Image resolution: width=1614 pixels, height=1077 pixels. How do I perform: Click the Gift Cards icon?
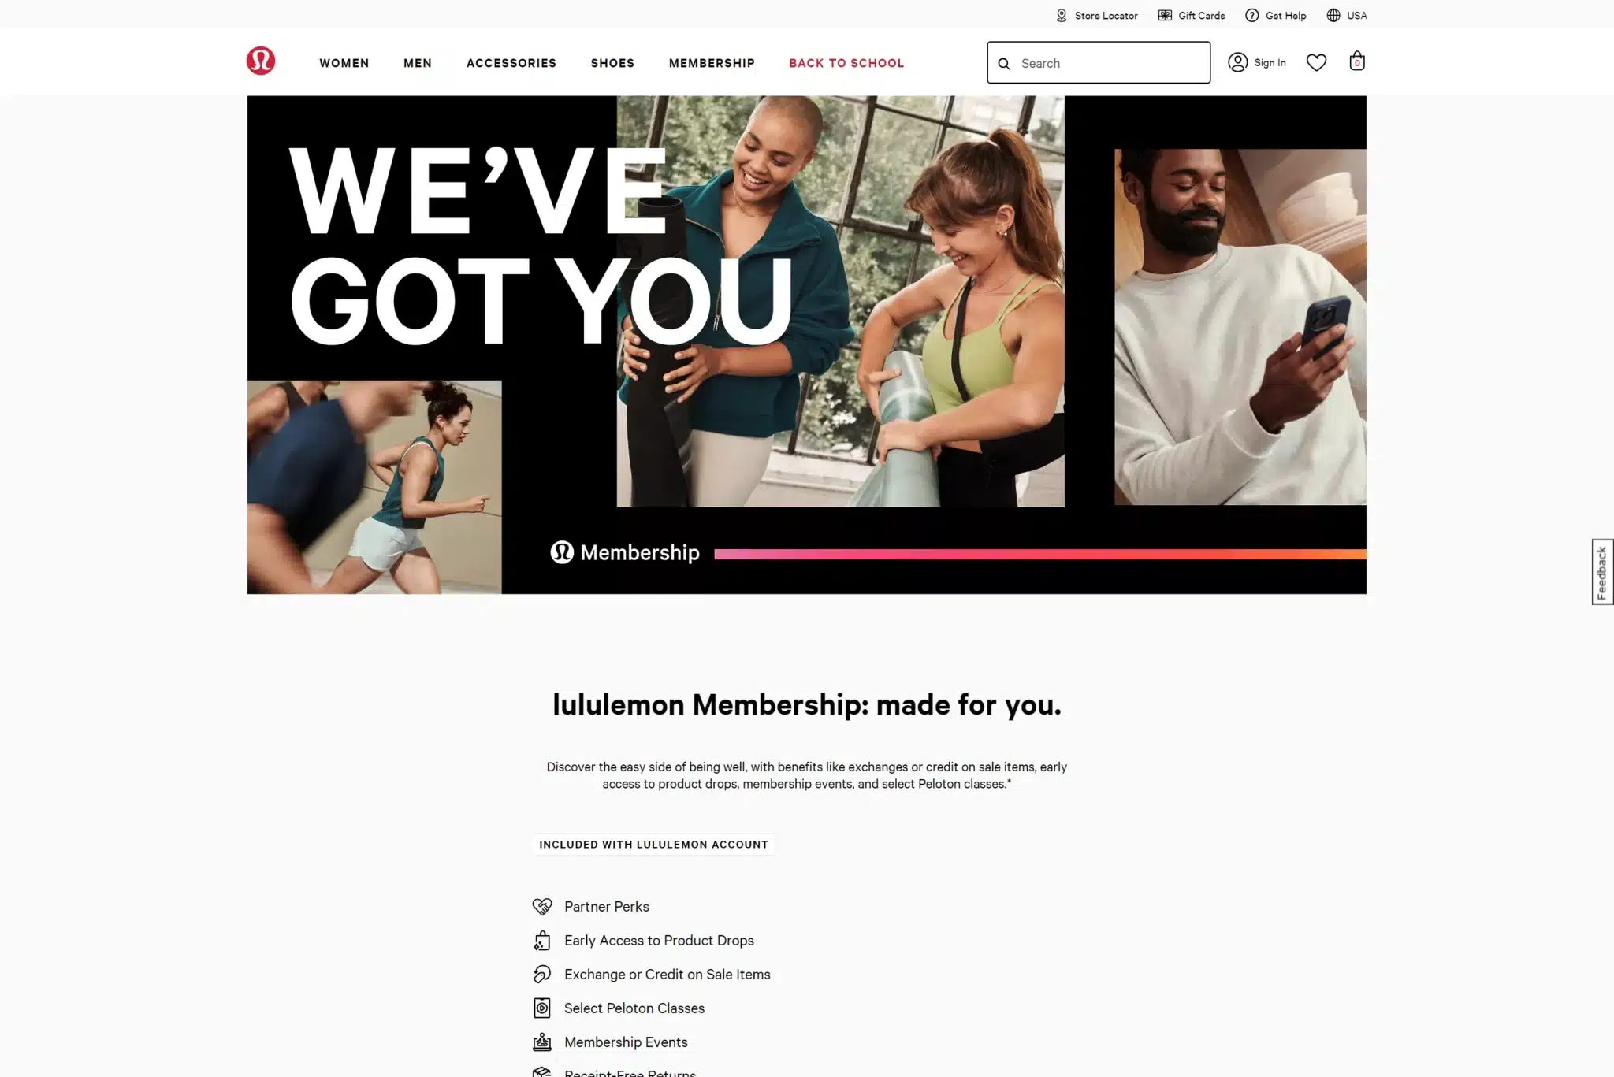click(x=1165, y=16)
